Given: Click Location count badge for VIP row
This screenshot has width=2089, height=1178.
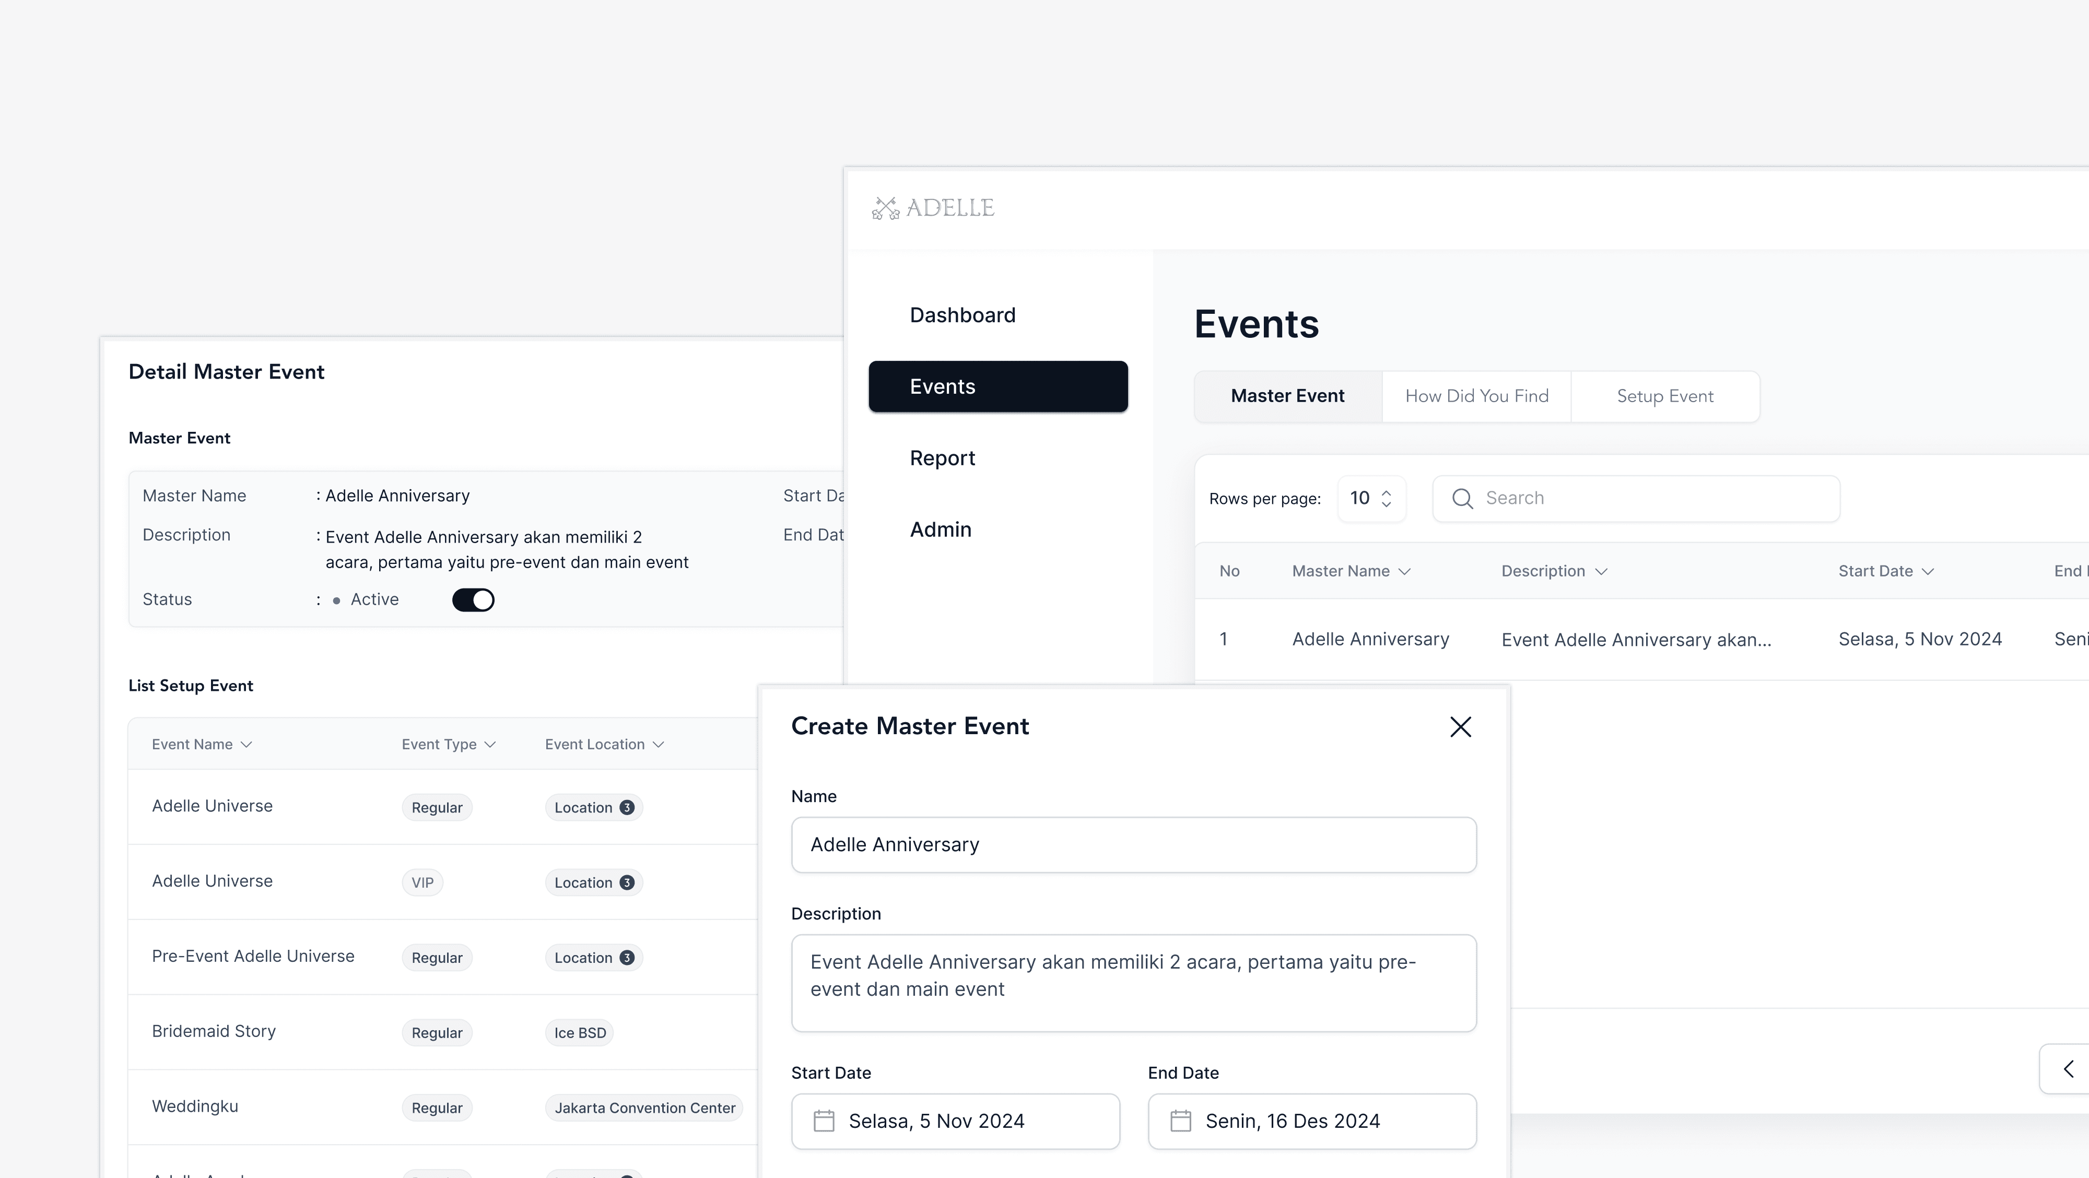Looking at the screenshot, I should [x=627, y=883].
